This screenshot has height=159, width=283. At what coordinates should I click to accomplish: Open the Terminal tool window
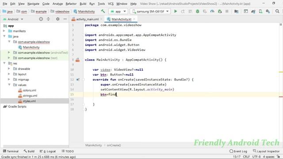pos(11,151)
